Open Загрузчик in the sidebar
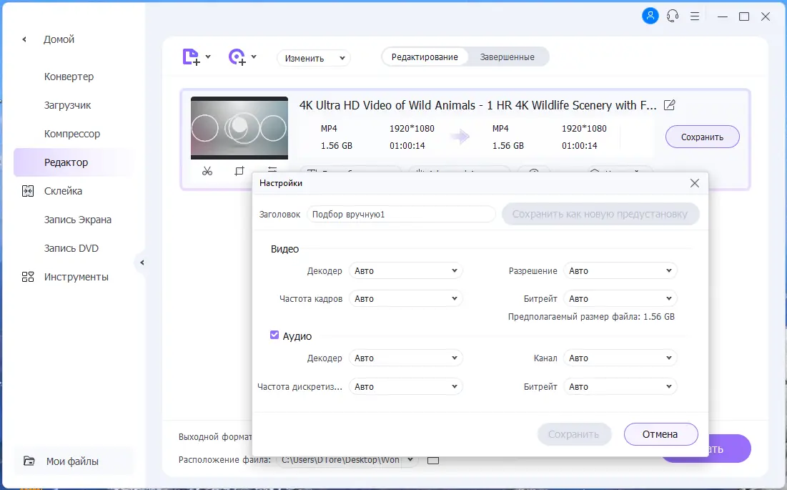Screen dimensions: 787x490 click(68, 105)
